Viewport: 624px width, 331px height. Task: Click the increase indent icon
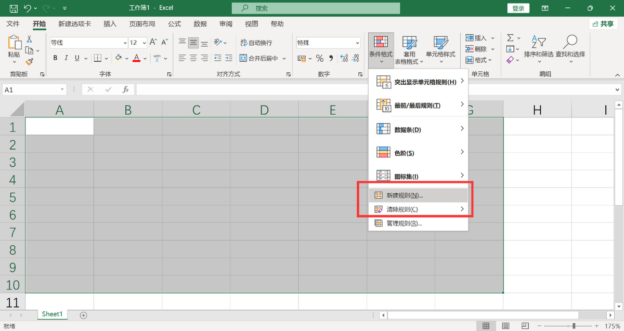229,58
